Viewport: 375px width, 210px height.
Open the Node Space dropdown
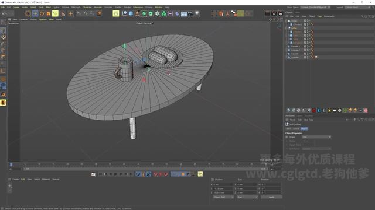click(315, 8)
